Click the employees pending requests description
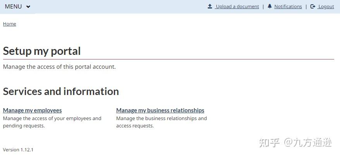 pyautogui.click(x=52, y=122)
